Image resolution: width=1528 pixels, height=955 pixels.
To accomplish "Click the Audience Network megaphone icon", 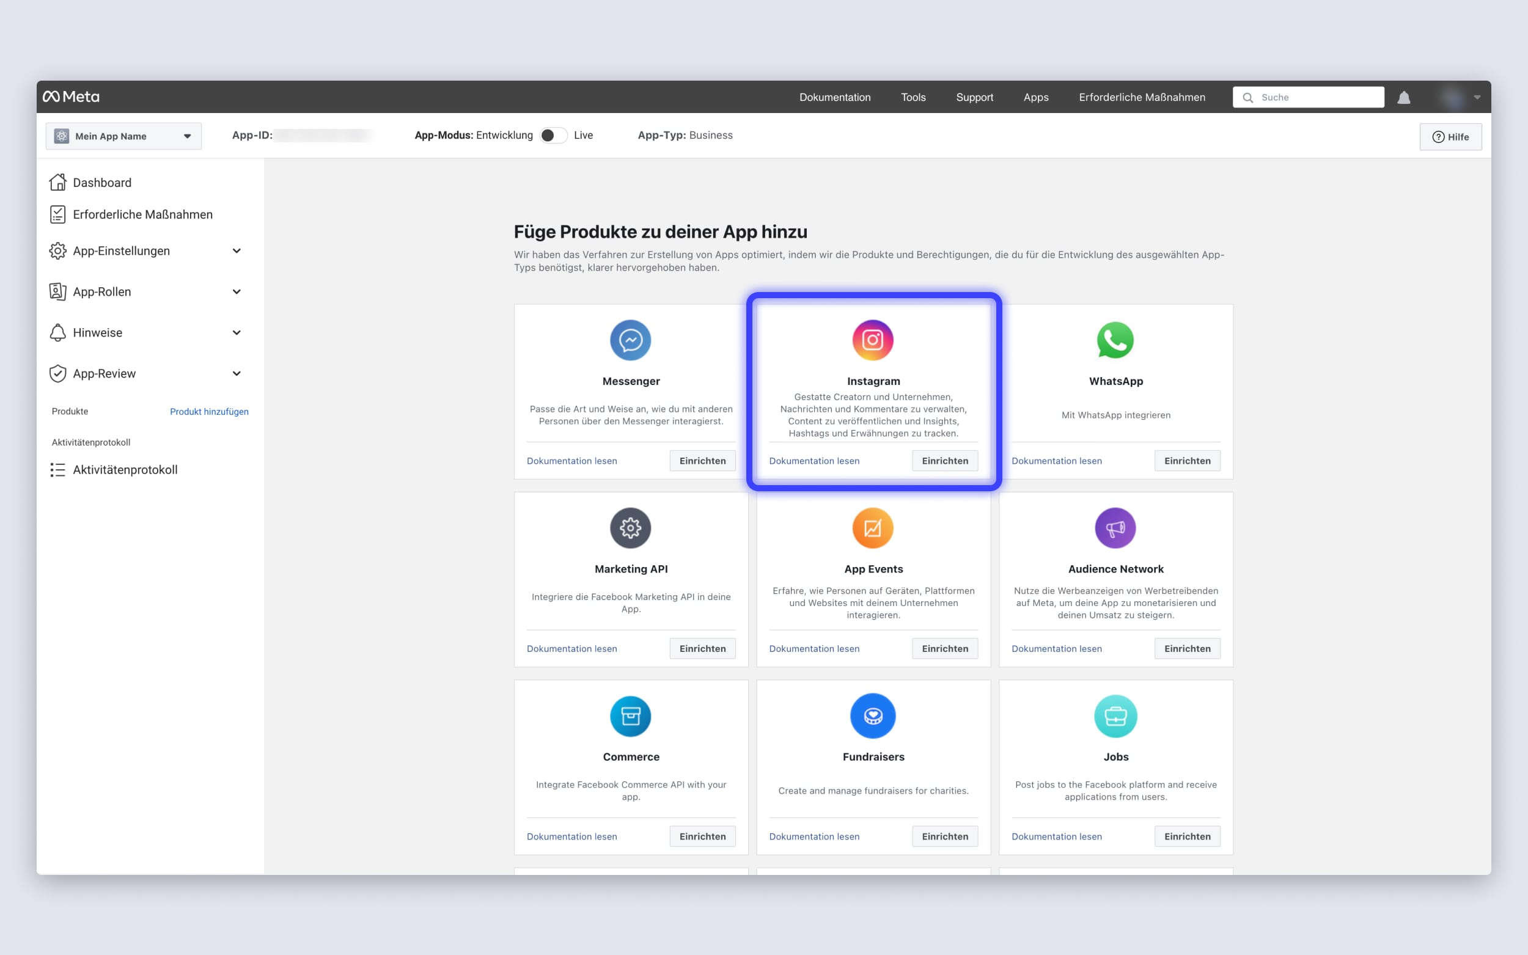I will pyautogui.click(x=1115, y=527).
